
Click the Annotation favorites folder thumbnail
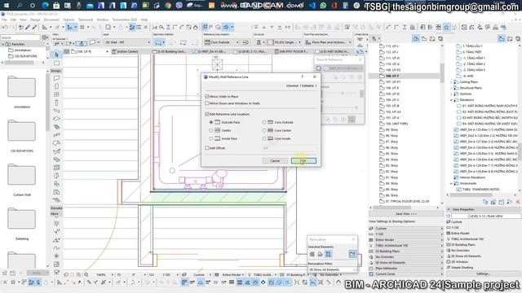21,87
